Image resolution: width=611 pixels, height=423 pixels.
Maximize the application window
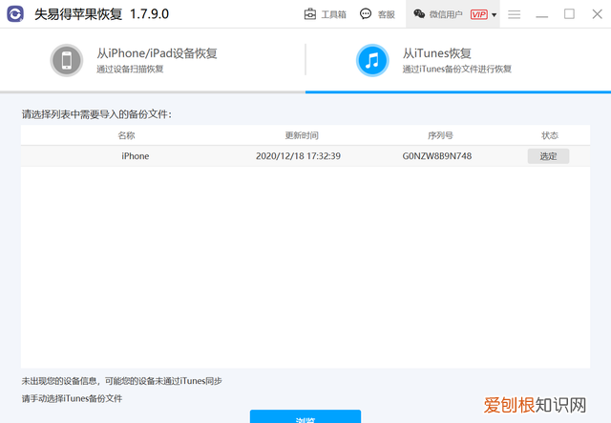pos(569,14)
